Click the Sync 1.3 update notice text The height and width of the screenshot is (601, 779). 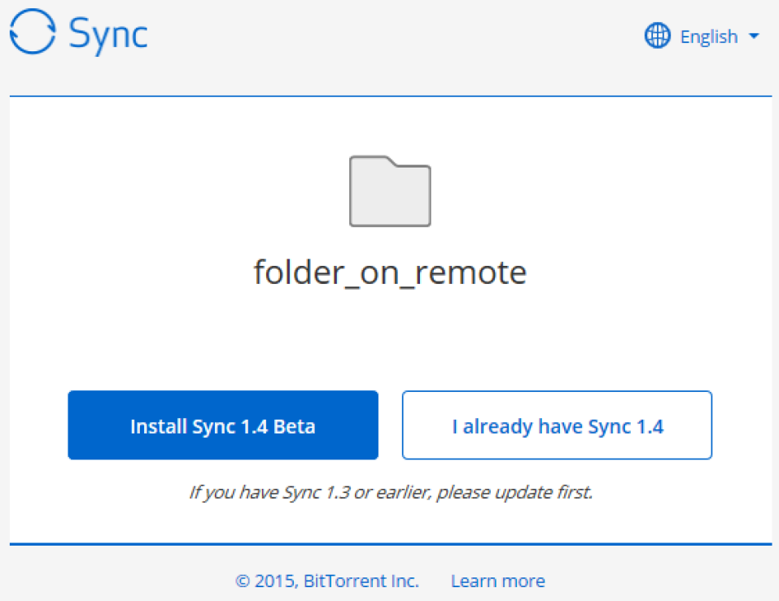(x=390, y=492)
